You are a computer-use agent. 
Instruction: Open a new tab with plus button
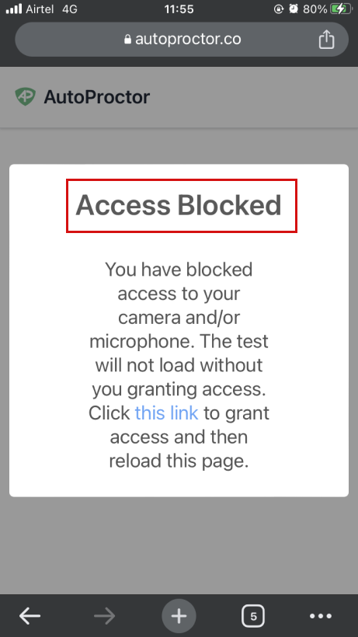179,616
